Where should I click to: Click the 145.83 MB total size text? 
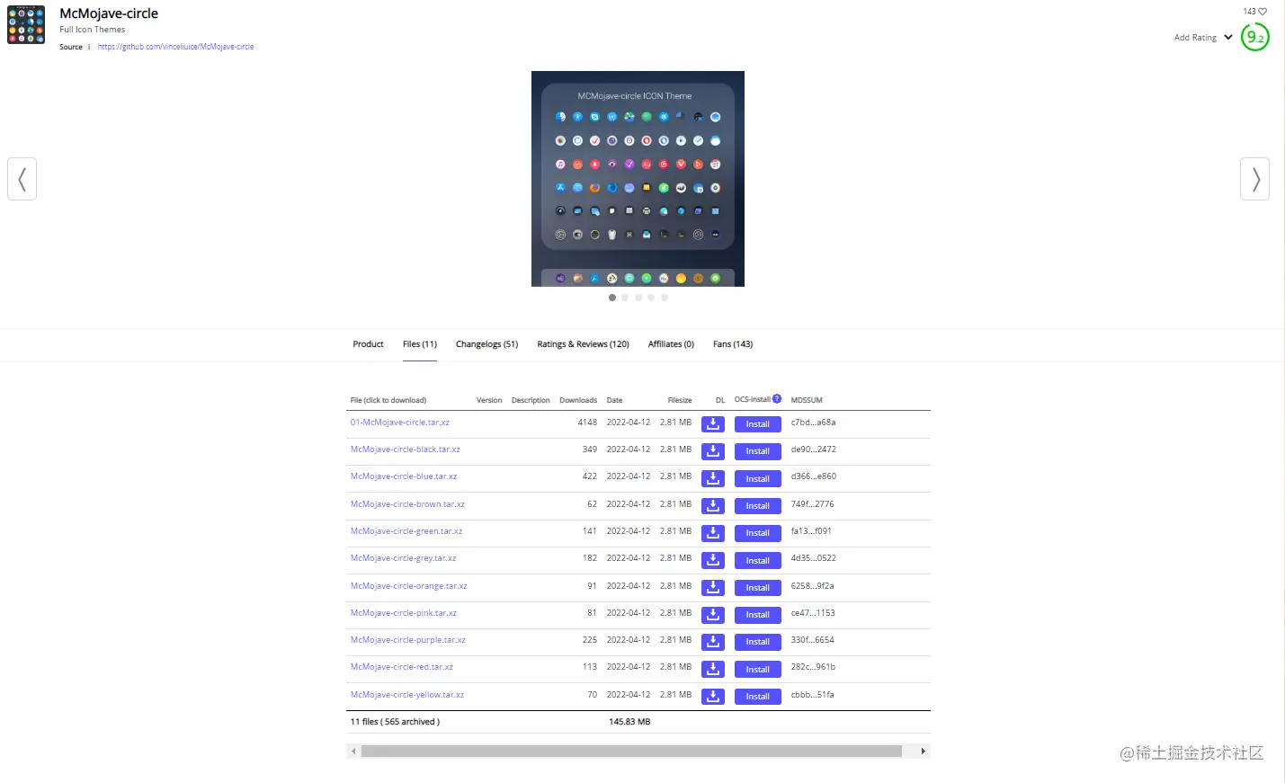point(629,722)
